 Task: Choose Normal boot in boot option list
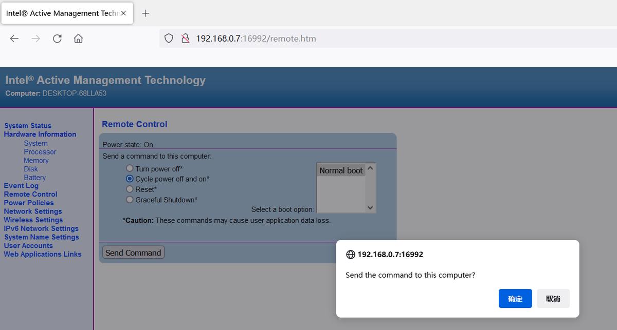click(x=341, y=170)
